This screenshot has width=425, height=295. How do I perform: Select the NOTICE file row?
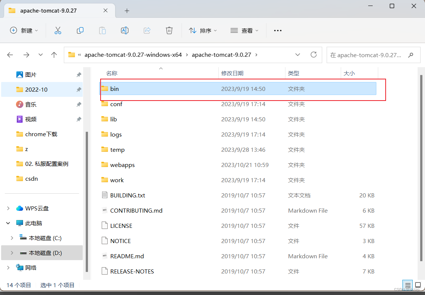[x=238, y=241]
